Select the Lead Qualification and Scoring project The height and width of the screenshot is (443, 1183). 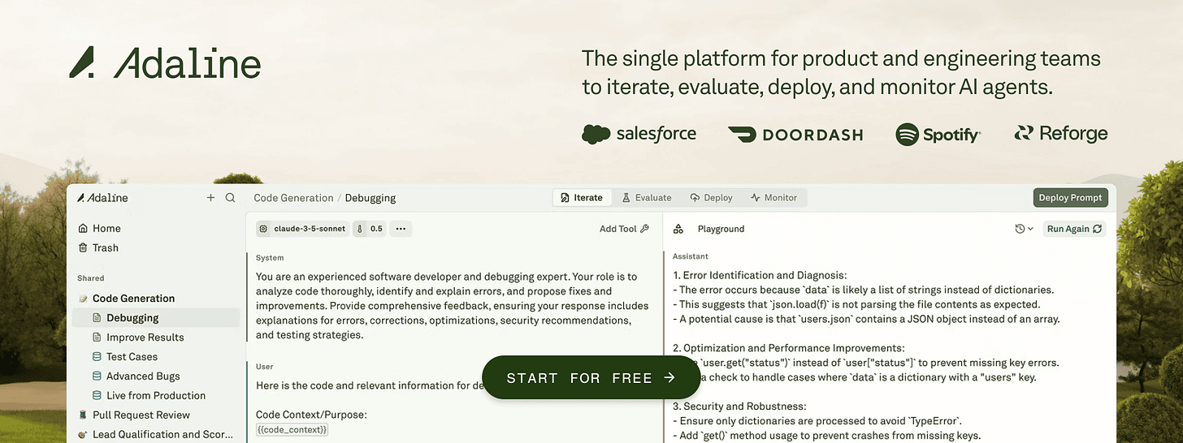tap(154, 434)
